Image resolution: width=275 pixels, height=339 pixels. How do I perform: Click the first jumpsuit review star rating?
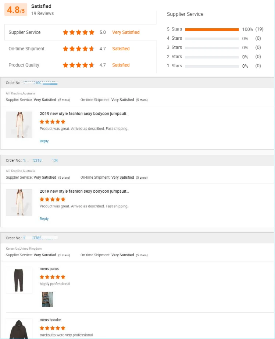pos(53,122)
